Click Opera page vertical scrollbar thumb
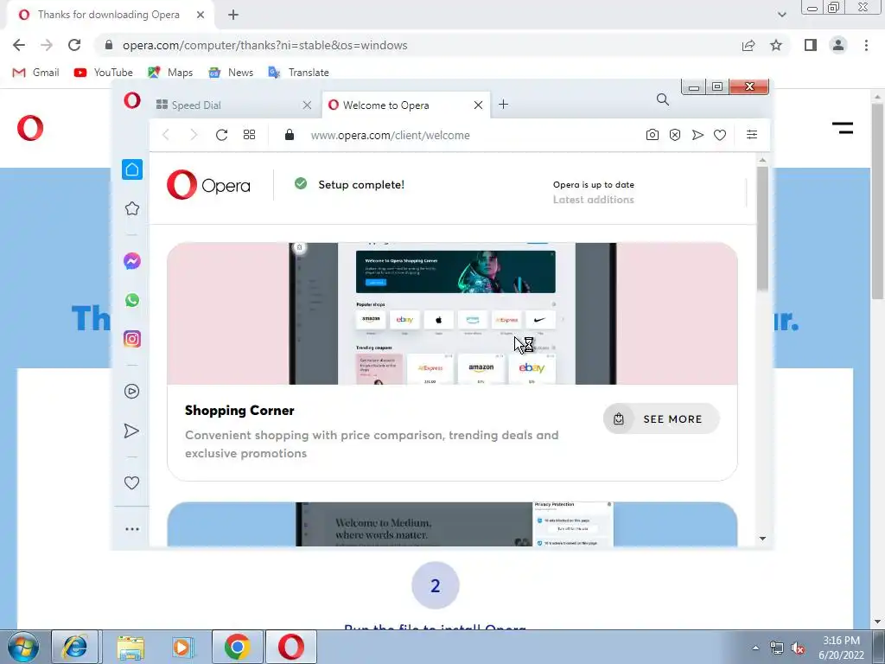Screen dimensions: 885x664 [762, 228]
